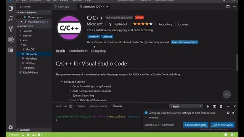Open the README.md file

point(30,72)
